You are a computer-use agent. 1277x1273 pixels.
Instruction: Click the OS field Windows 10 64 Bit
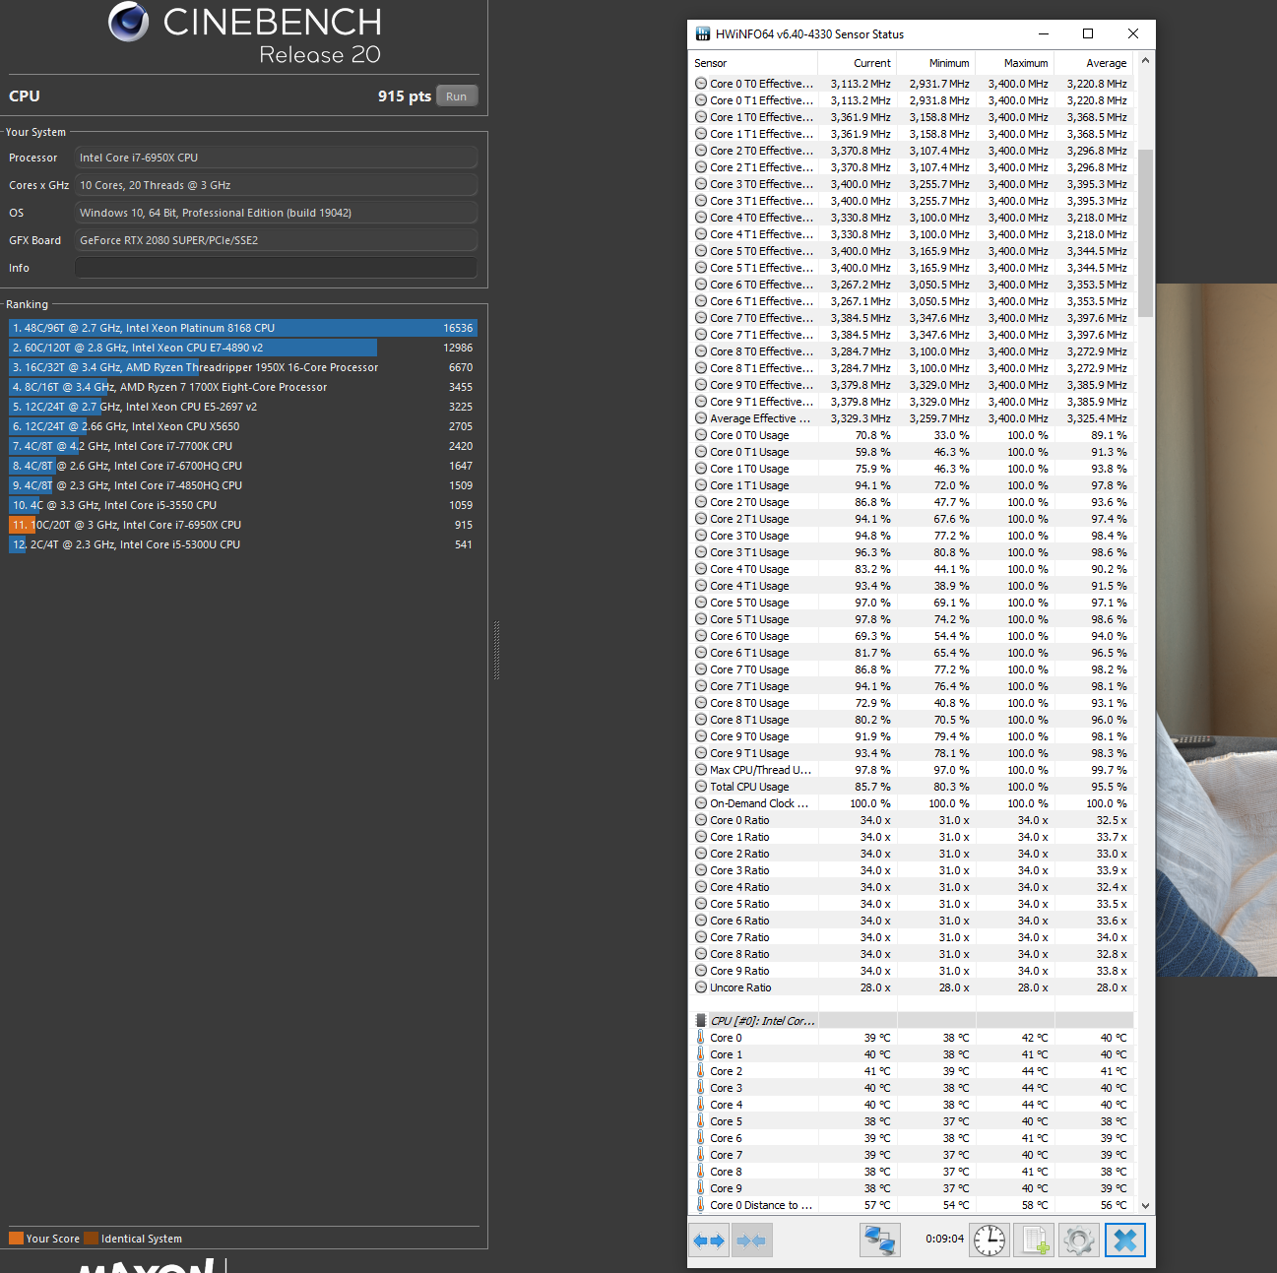point(277,213)
